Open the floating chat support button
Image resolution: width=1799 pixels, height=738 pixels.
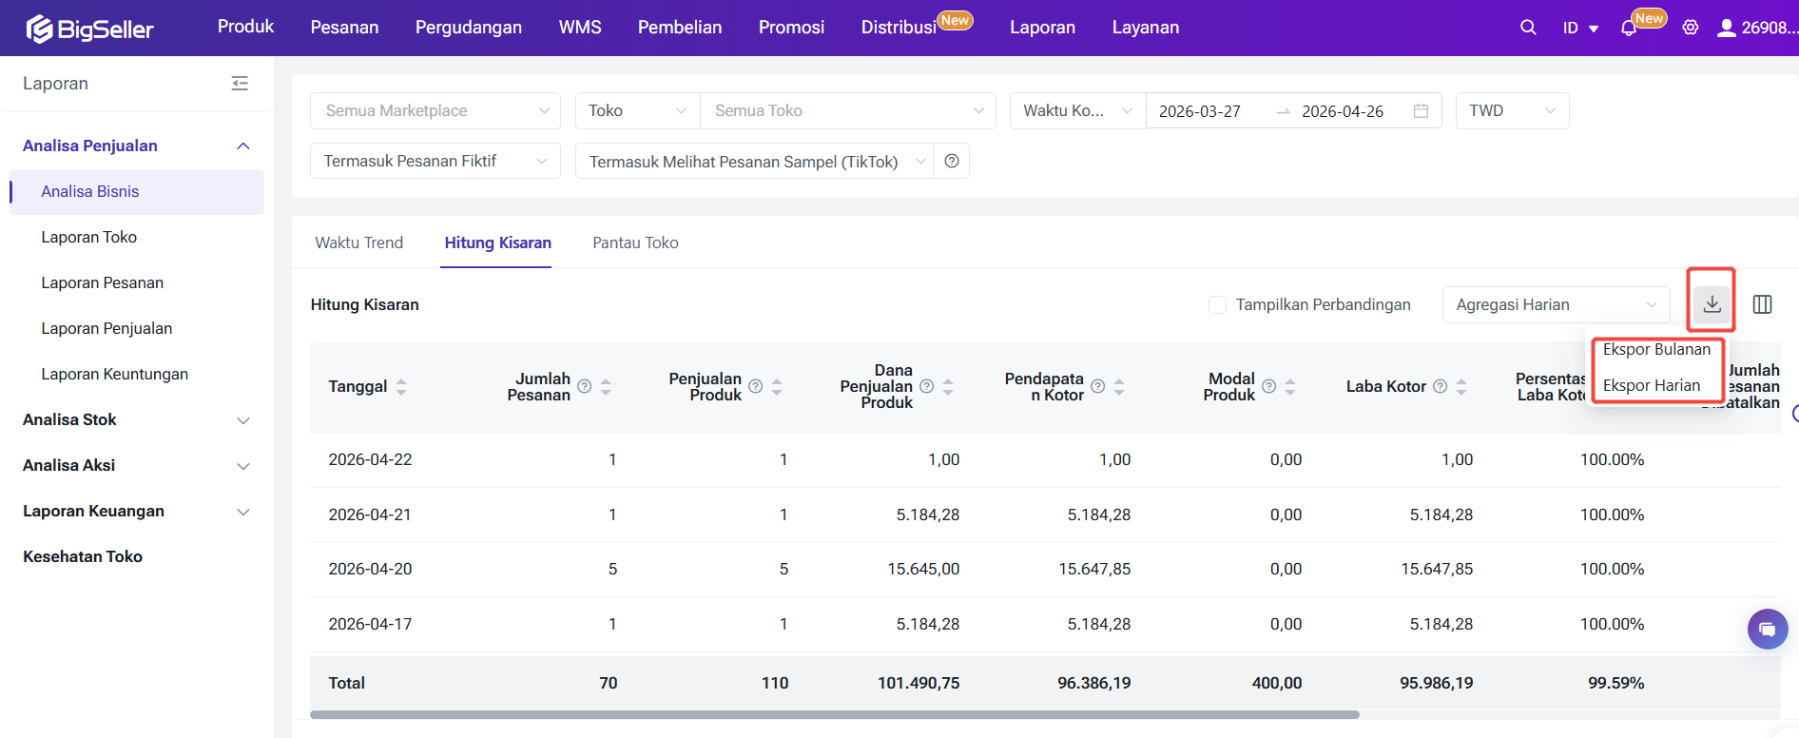1767,629
